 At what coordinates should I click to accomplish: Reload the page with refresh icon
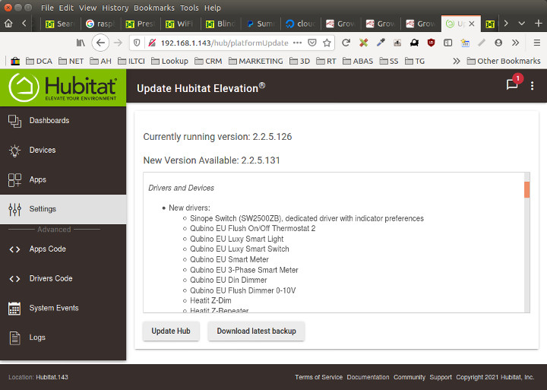pyautogui.click(x=346, y=43)
